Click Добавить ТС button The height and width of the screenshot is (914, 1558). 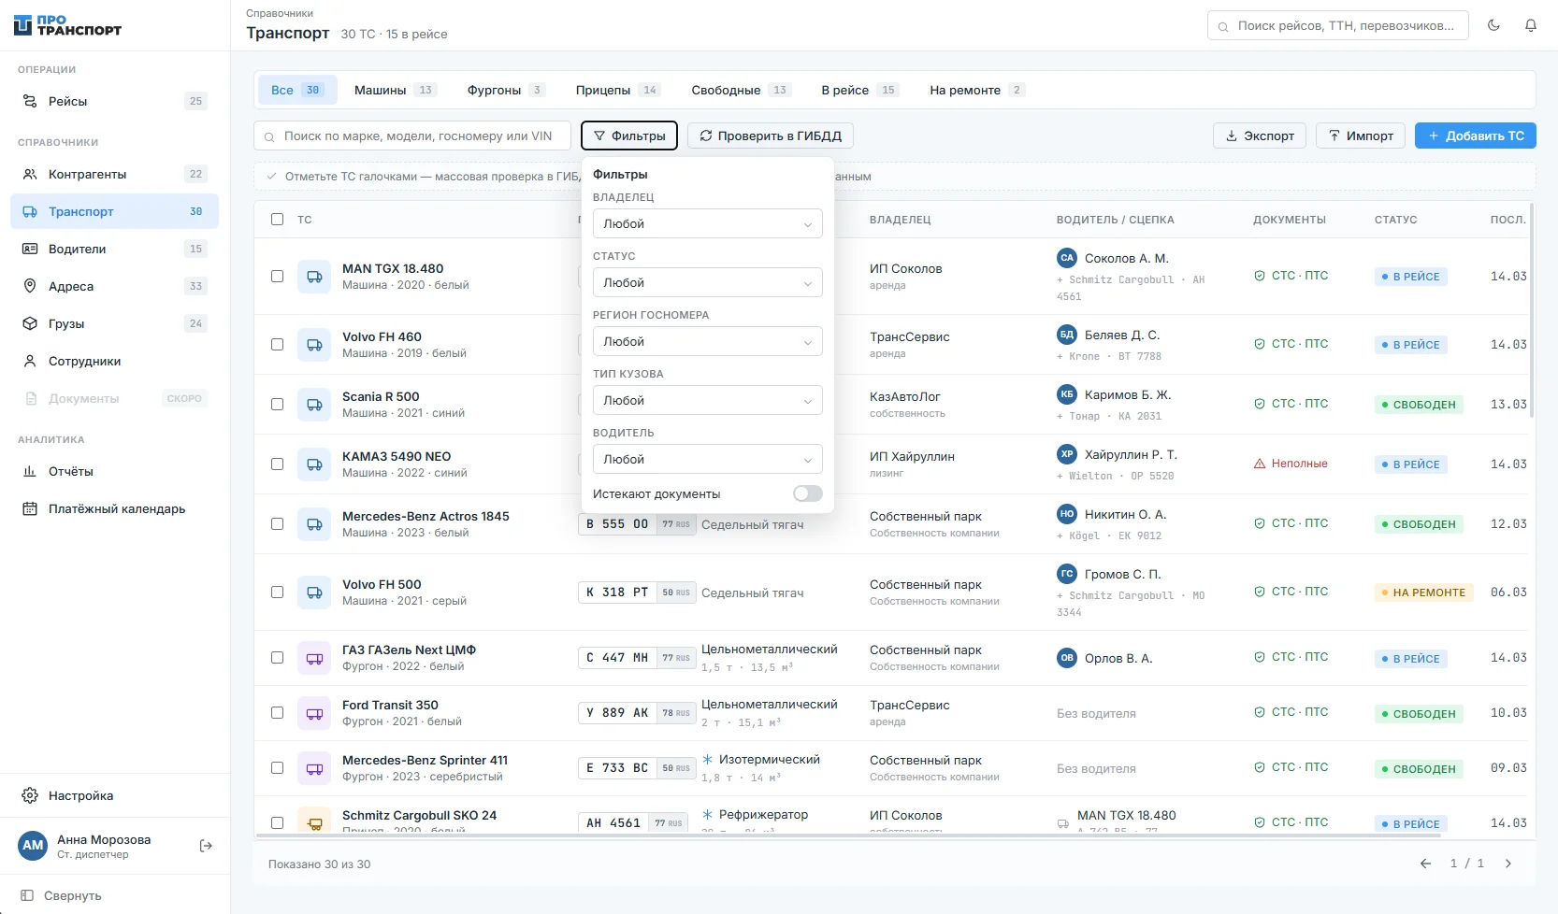pos(1476,136)
